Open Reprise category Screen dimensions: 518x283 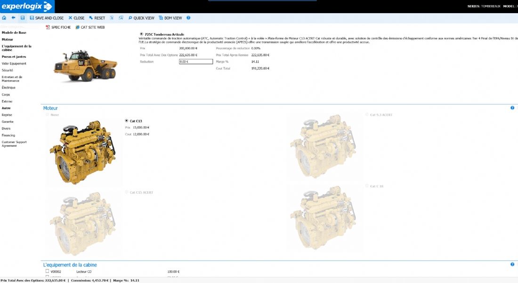click(7, 115)
